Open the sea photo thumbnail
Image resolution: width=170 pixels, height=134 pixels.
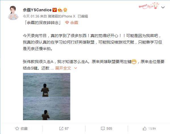(47, 96)
